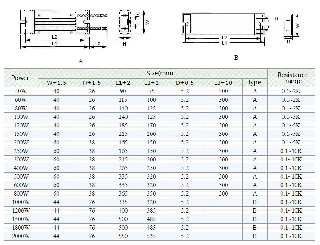Select the 'L3±10' column header
The height and width of the screenshot is (245, 320).
click(x=223, y=83)
